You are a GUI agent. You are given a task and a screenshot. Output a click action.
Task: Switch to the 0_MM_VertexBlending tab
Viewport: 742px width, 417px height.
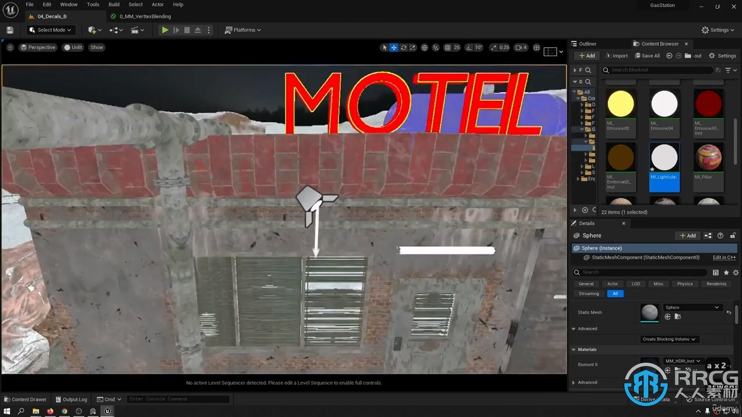(x=145, y=16)
